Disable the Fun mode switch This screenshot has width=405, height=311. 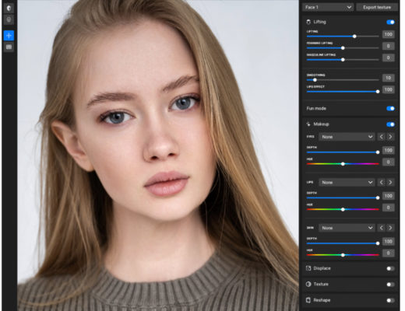pyautogui.click(x=390, y=108)
